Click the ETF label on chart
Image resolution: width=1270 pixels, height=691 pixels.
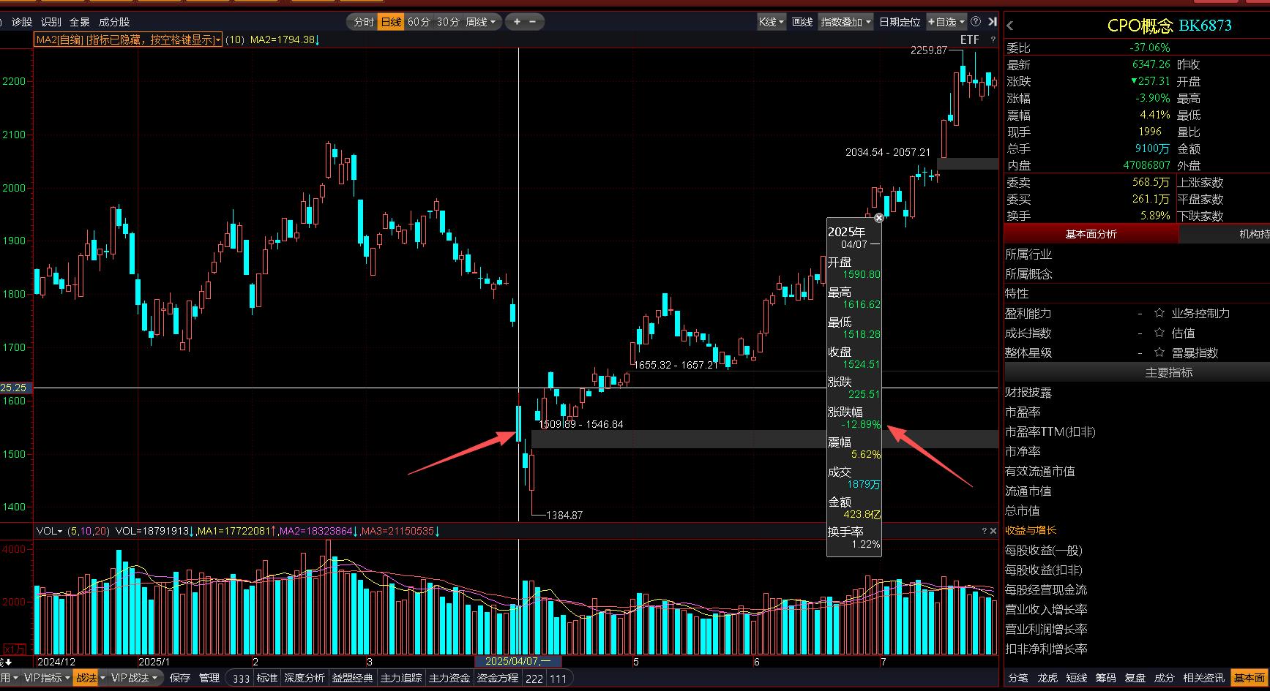click(x=970, y=39)
